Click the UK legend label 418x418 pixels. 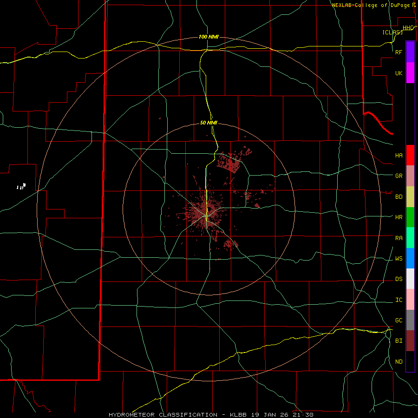398,73
